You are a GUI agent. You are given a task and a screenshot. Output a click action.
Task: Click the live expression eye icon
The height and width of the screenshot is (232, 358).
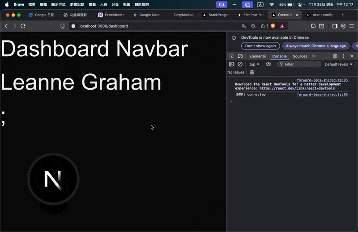point(268,64)
